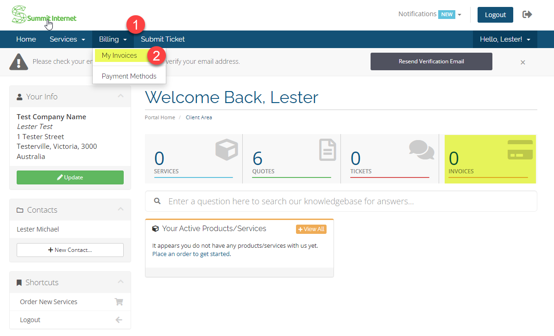Select My Invoices from Billing menu

[120, 55]
